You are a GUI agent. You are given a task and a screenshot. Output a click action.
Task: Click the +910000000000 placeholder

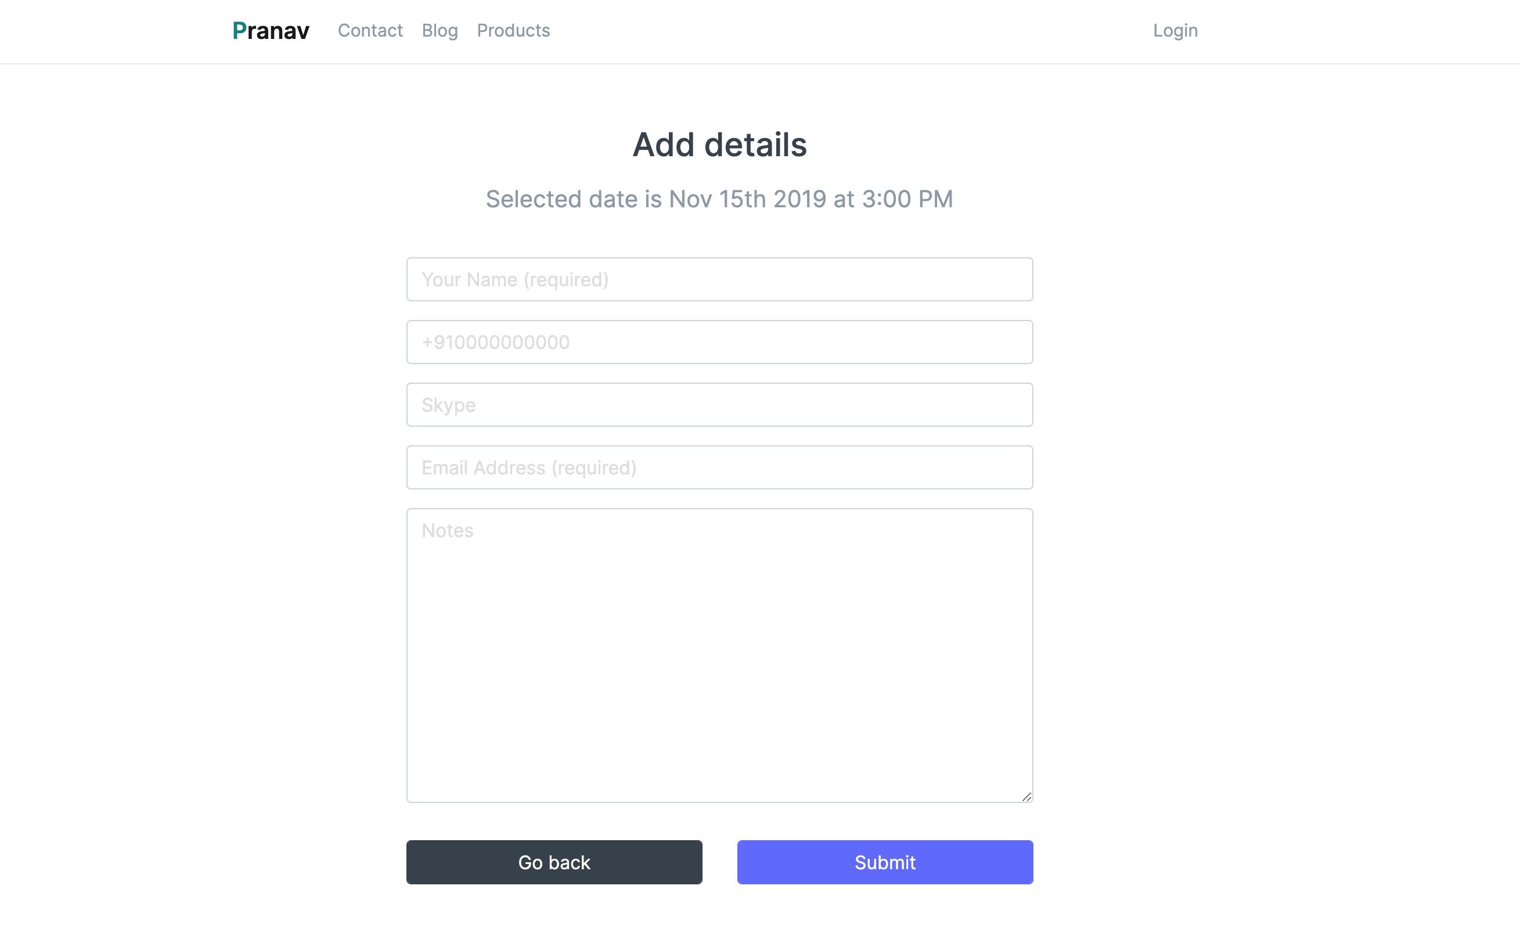(x=495, y=343)
